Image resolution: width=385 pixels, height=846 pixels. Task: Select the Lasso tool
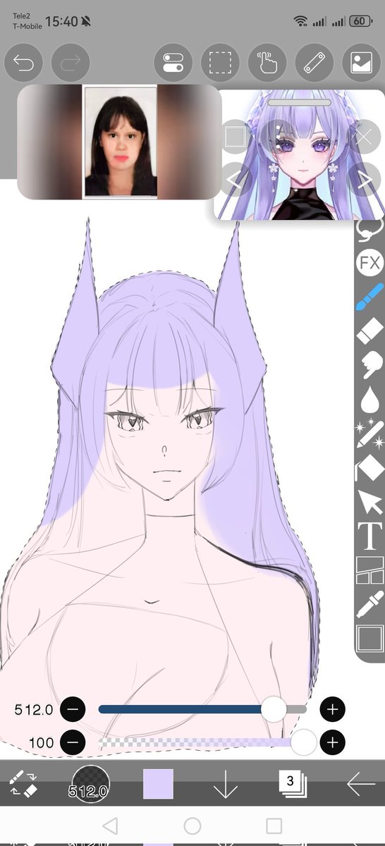click(x=369, y=231)
